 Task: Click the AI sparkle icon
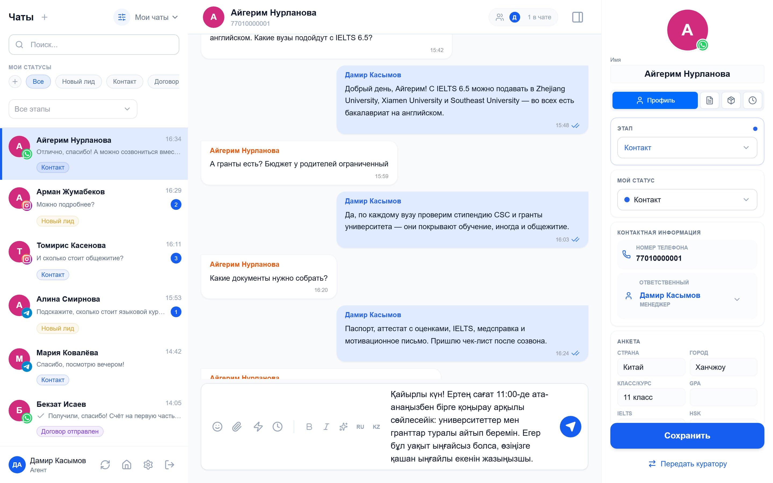pos(343,426)
